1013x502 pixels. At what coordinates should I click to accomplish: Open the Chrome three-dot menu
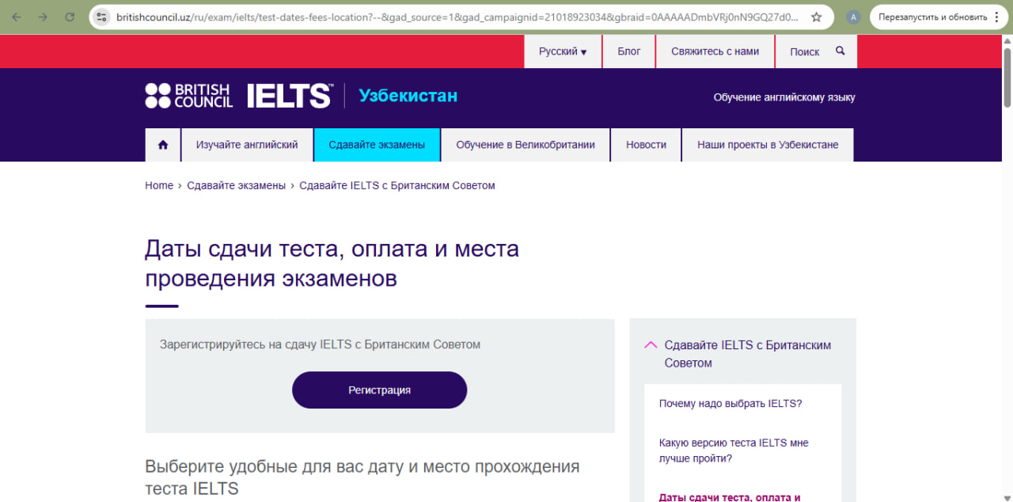pos(996,17)
